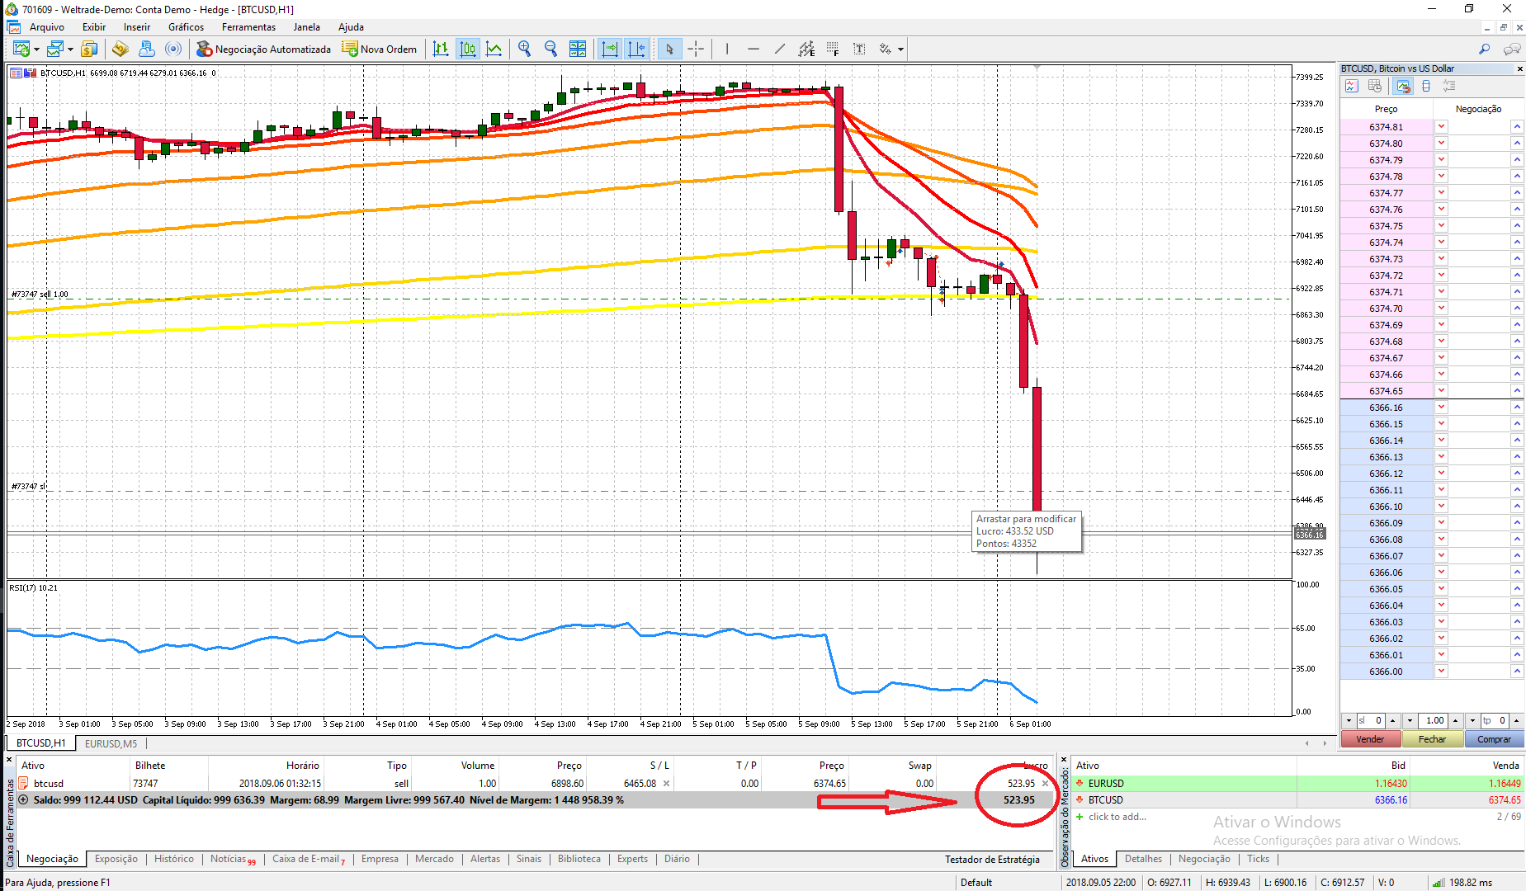Decrease the stop loss value
Screen dimensions: 1526x891
point(1349,721)
